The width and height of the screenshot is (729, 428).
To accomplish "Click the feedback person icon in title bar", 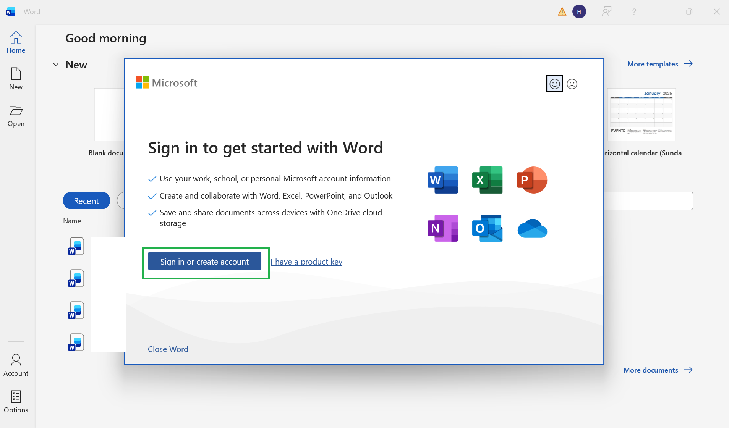I will tap(607, 12).
